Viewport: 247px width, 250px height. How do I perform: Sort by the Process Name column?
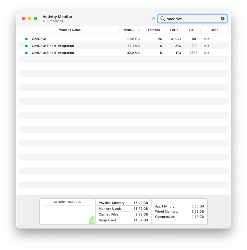pos(70,30)
